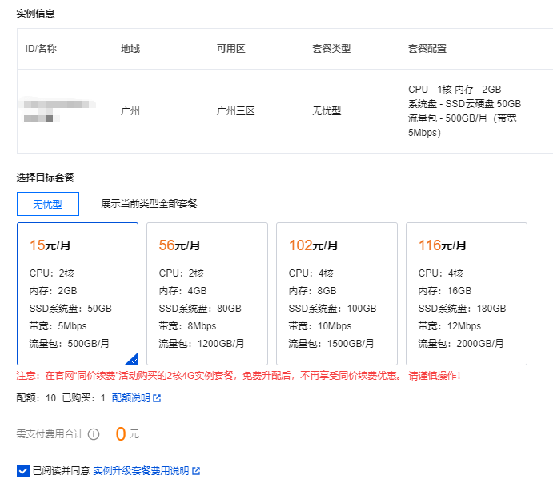Click the 0 元 total cost value
553x483 pixels.
[x=127, y=434]
